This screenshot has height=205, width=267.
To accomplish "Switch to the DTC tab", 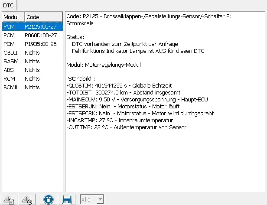I will pyautogui.click(x=9, y=4).
